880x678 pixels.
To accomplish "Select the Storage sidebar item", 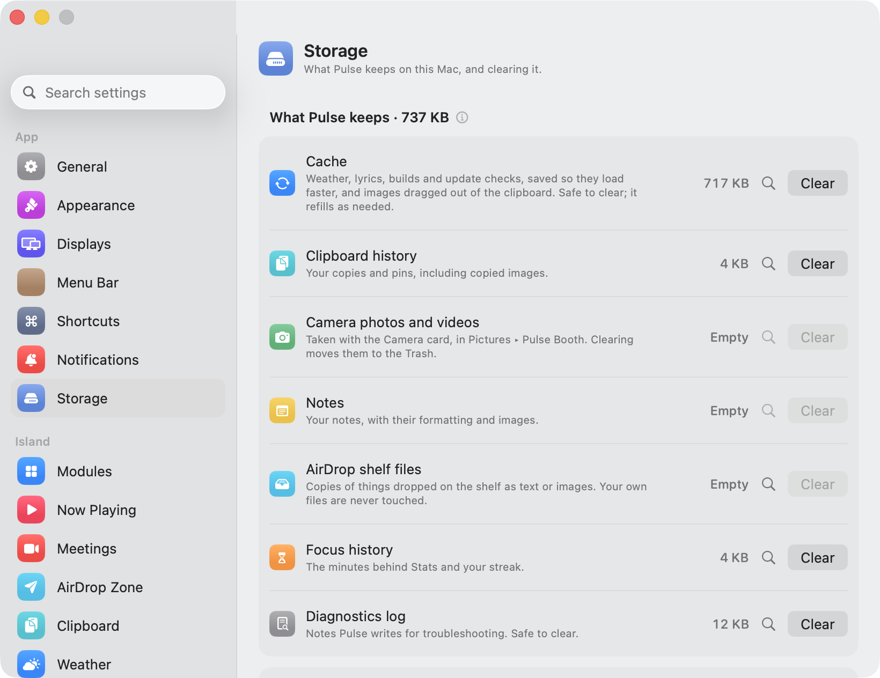I will point(118,398).
